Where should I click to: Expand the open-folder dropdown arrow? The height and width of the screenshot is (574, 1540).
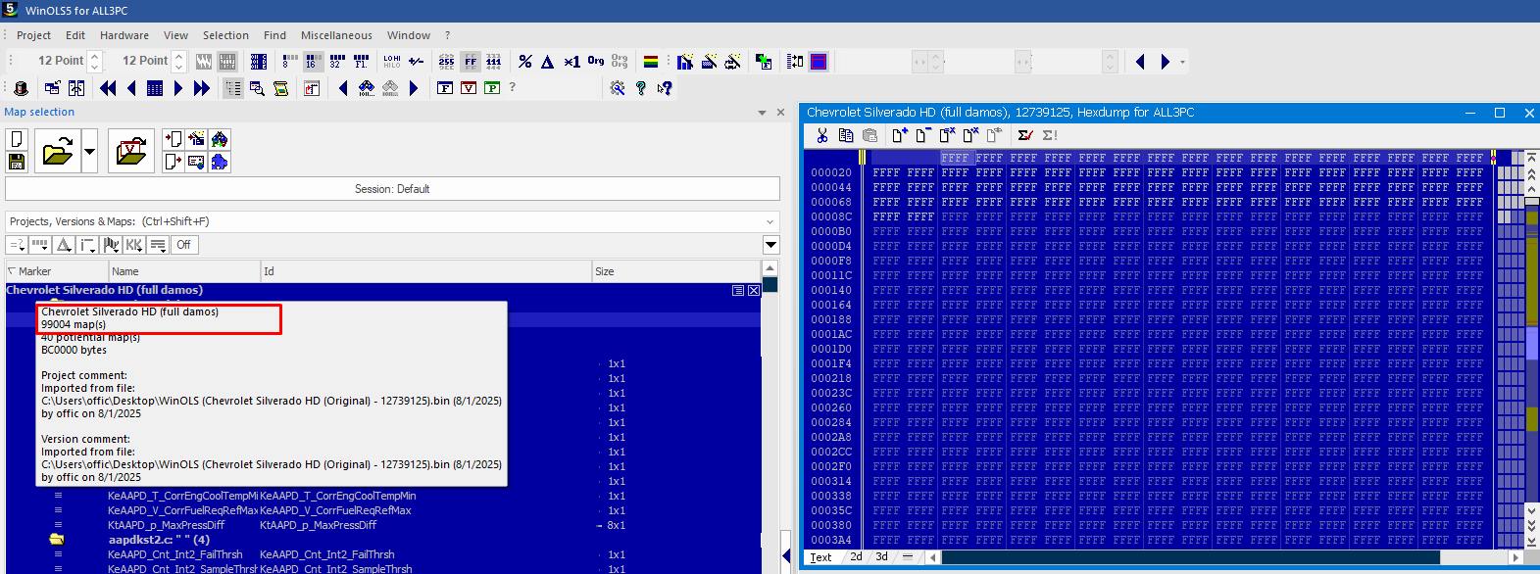click(90, 151)
